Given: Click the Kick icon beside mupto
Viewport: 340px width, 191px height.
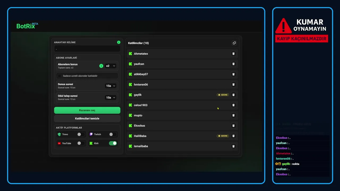Looking at the screenshot, I should [x=130, y=115].
